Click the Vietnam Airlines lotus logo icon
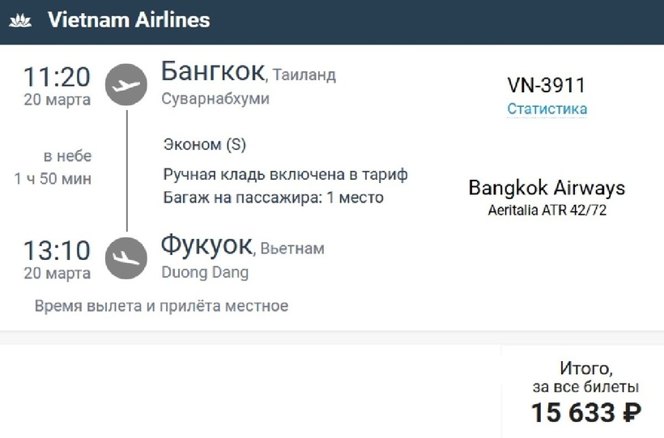664x438 pixels. pos(20,20)
